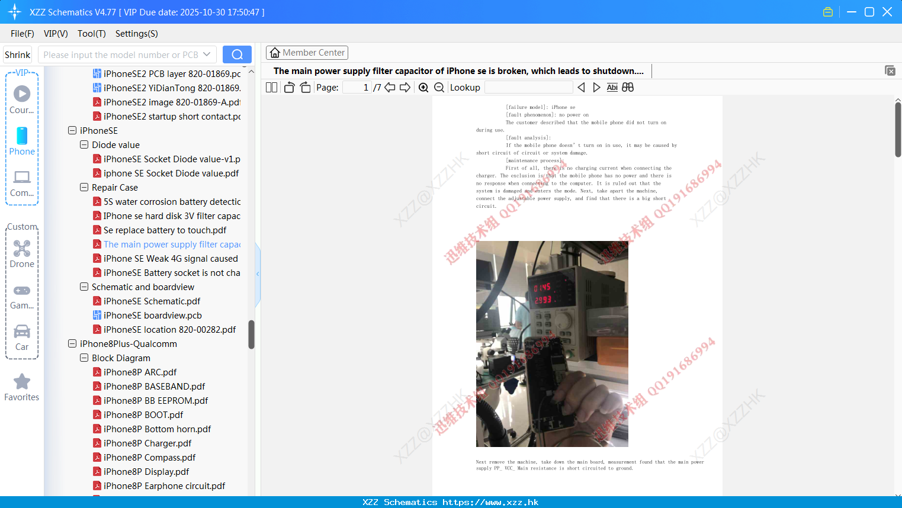This screenshot has height=508, width=902.
Task: Open iphone SE Socket Diode value.pdf
Action: pos(166,173)
